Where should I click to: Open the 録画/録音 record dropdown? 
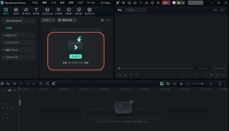click(x=67, y=20)
